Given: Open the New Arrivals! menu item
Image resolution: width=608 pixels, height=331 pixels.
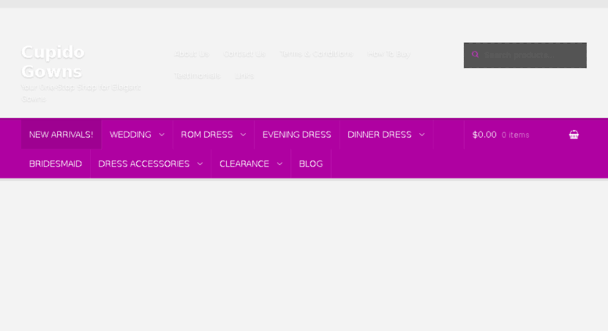Looking at the screenshot, I should click(x=61, y=135).
